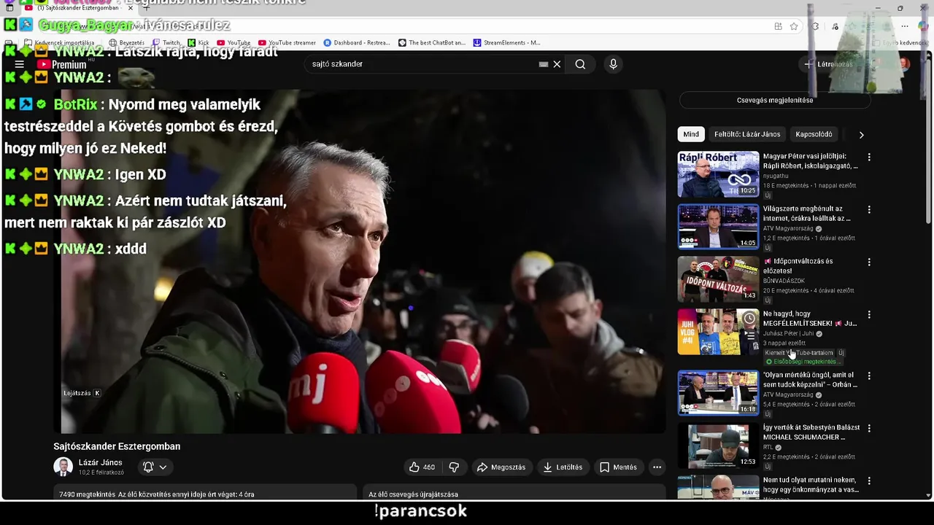Open the Lázár János channel name link

(101, 462)
